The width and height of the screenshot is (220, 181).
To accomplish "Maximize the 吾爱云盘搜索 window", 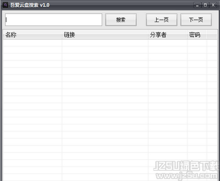I will point(205,5).
